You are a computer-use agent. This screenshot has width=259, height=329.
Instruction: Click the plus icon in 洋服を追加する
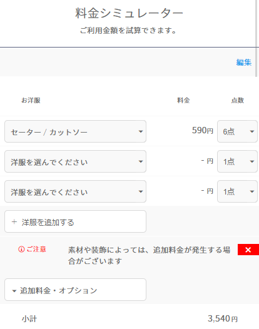tap(14, 222)
